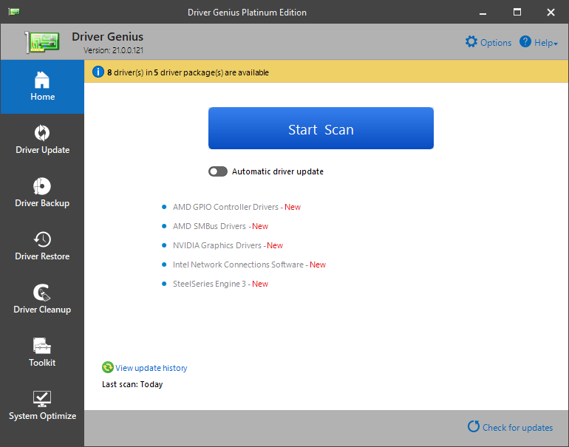This screenshot has width=569, height=447.
Task: Click the red New tag beside NVIDIA Graphics Drivers
Action: click(x=275, y=245)
